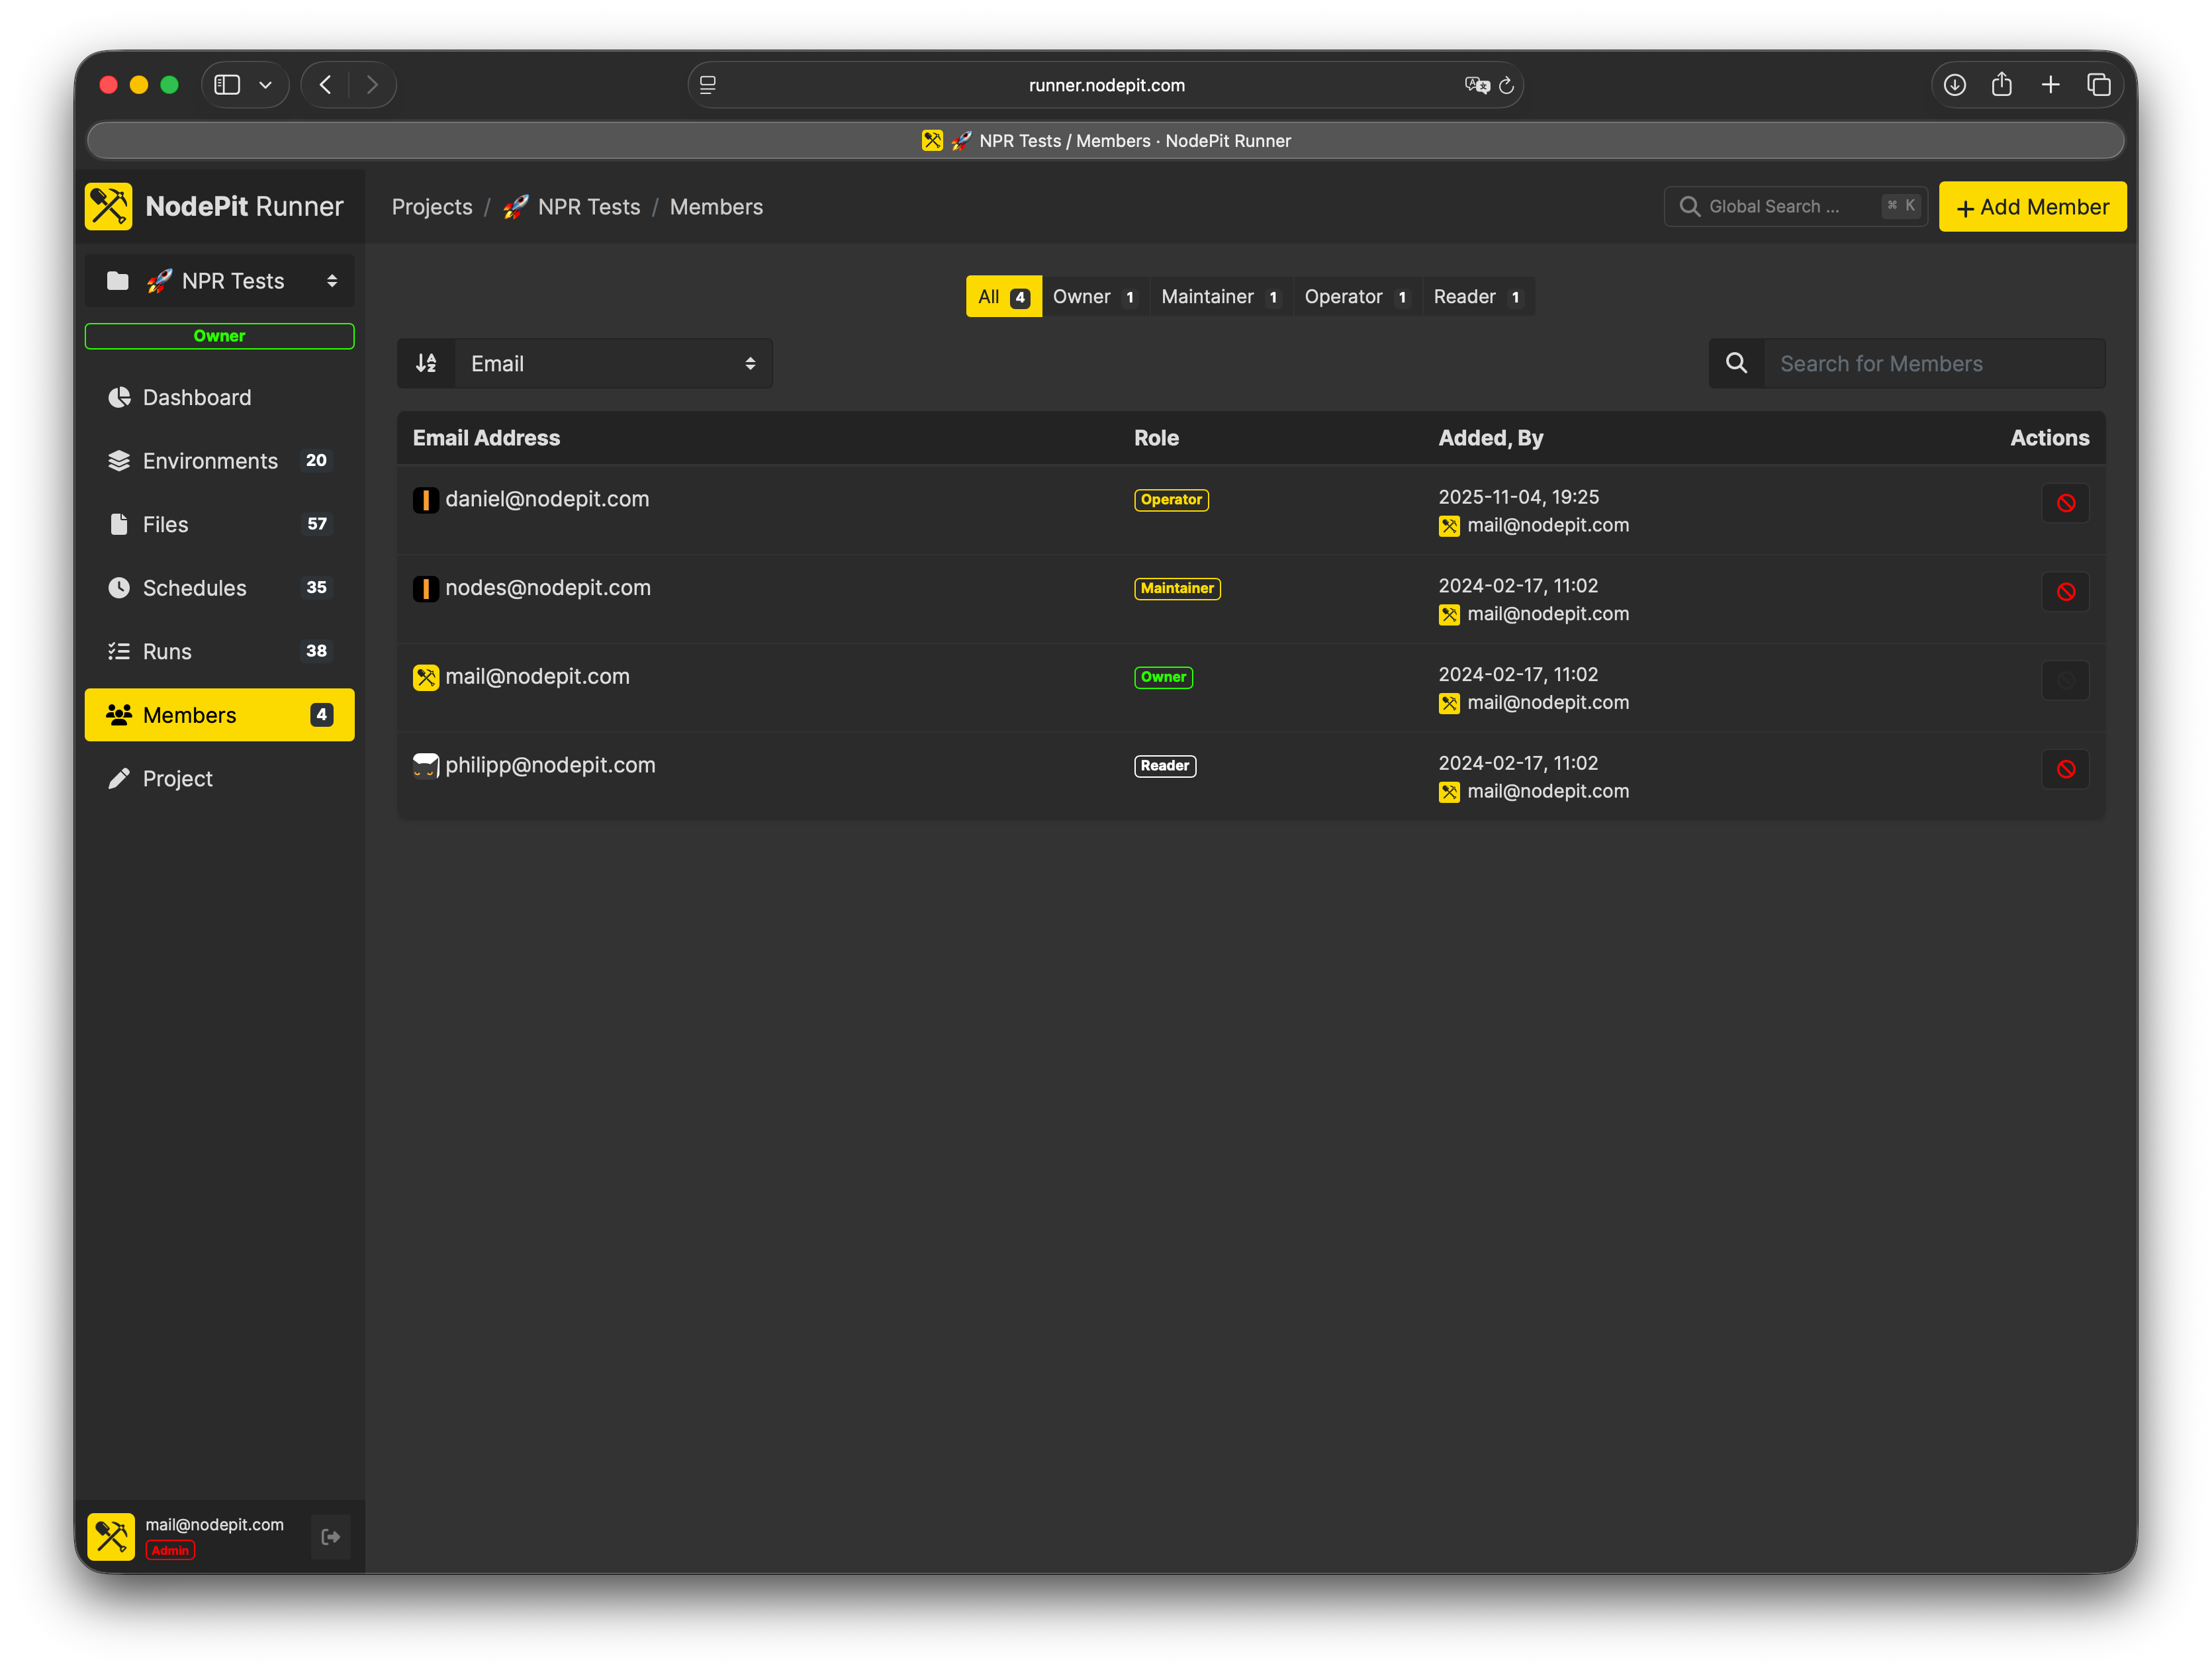Screen dimensions: 2212x1672
Task: Click the Reader role badge
Action: point(1165,766)
